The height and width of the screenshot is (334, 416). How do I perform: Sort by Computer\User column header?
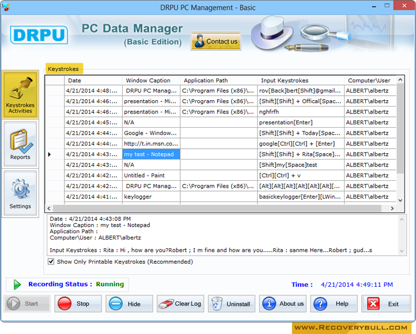tap(370, 81)
